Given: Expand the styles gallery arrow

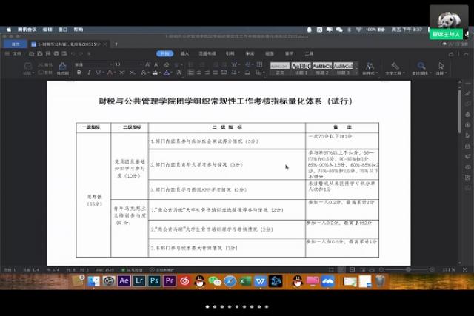Looking at the screenshot, I should click(x=356, y=73).
